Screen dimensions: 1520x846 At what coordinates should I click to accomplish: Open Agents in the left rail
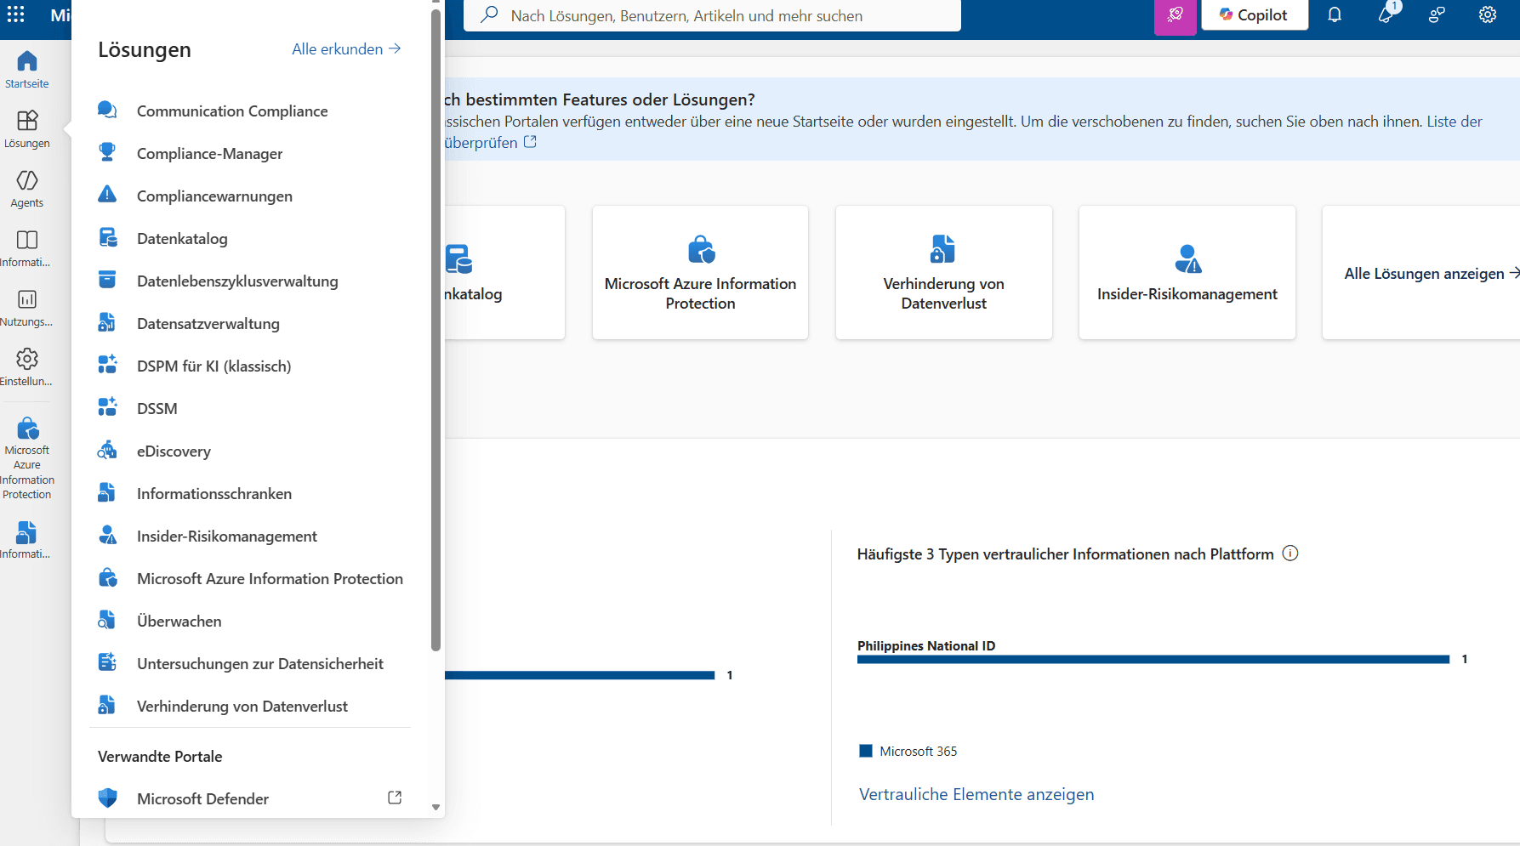(27, 189)
